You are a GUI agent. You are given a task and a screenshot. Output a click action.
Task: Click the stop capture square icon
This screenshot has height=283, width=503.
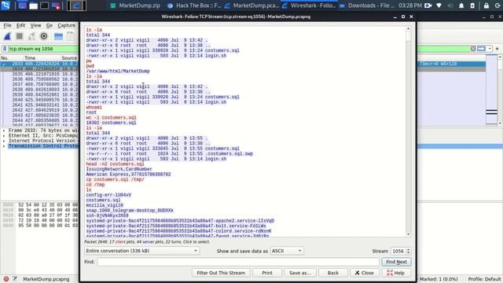click(20, 36)
